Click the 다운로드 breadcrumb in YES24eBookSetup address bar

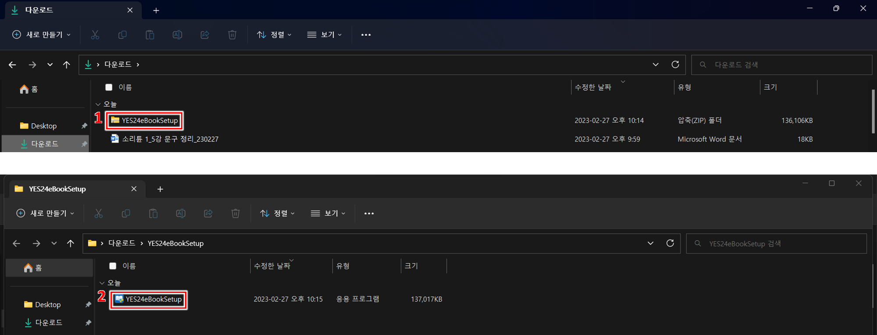121,243
